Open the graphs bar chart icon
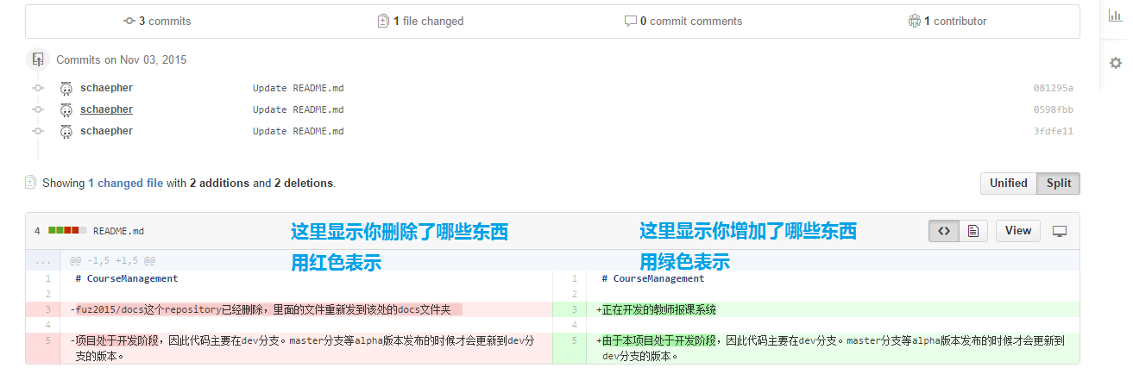Screen dimensions: 1133x374 coord(1115,15)
